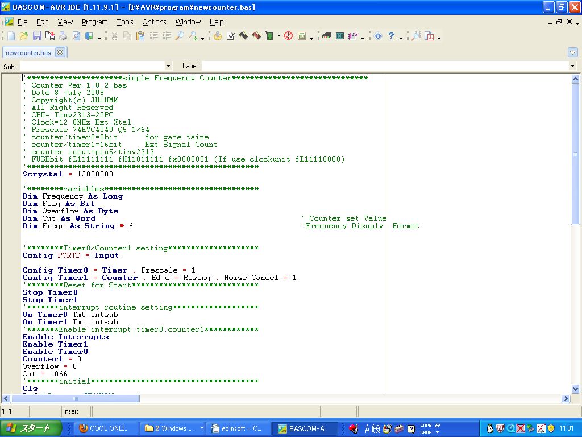Click the magnifier on page icon
The height and width of the screenshot is (437, 582).
(x=417, y=36)
